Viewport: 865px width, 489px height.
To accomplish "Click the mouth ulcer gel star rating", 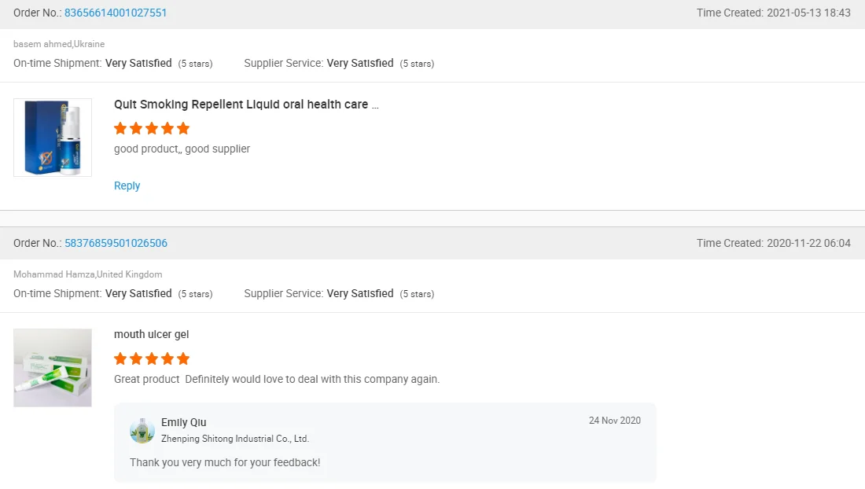I will (x=152, y=358).
